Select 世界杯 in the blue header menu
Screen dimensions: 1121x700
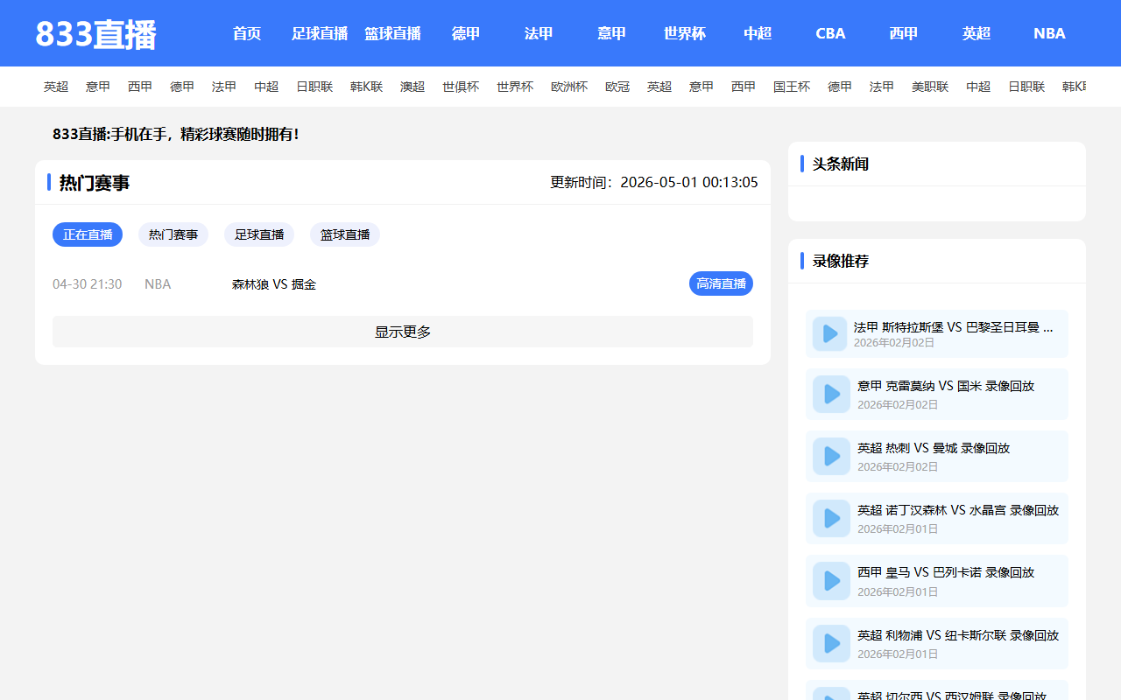click(685, 33)
